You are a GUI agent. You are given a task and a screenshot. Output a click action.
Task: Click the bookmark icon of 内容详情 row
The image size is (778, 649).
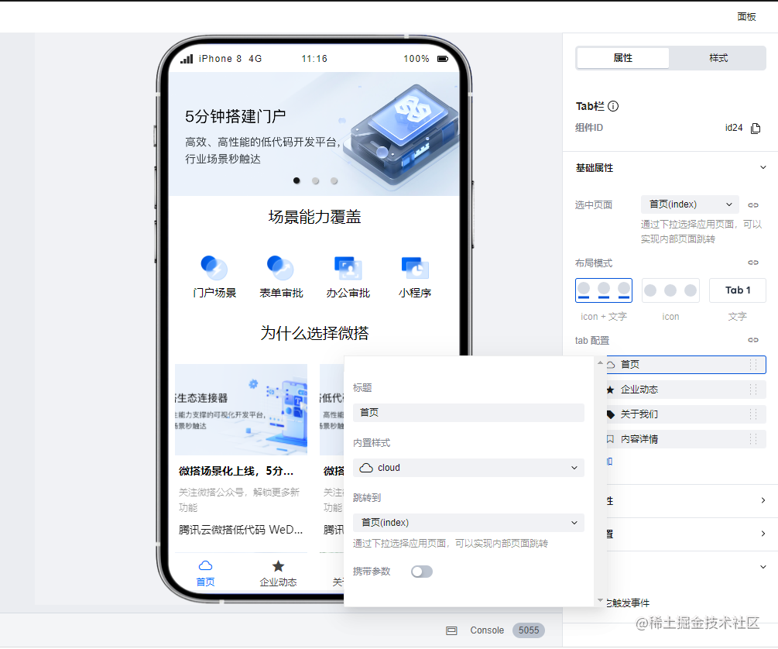tap(611, 439)
